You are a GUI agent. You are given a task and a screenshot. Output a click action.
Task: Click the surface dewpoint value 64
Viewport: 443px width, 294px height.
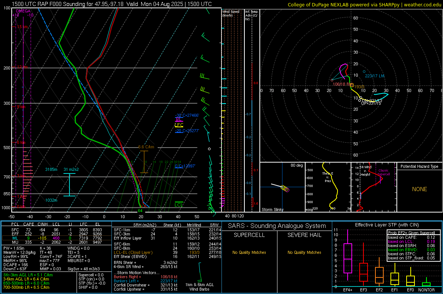pos(140,211)
